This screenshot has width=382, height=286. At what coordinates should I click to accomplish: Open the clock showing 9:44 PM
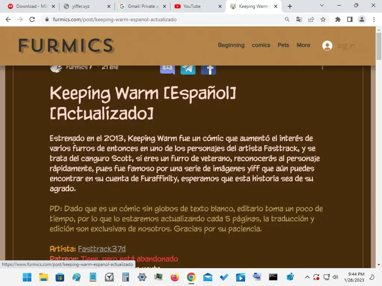[354, 277]
